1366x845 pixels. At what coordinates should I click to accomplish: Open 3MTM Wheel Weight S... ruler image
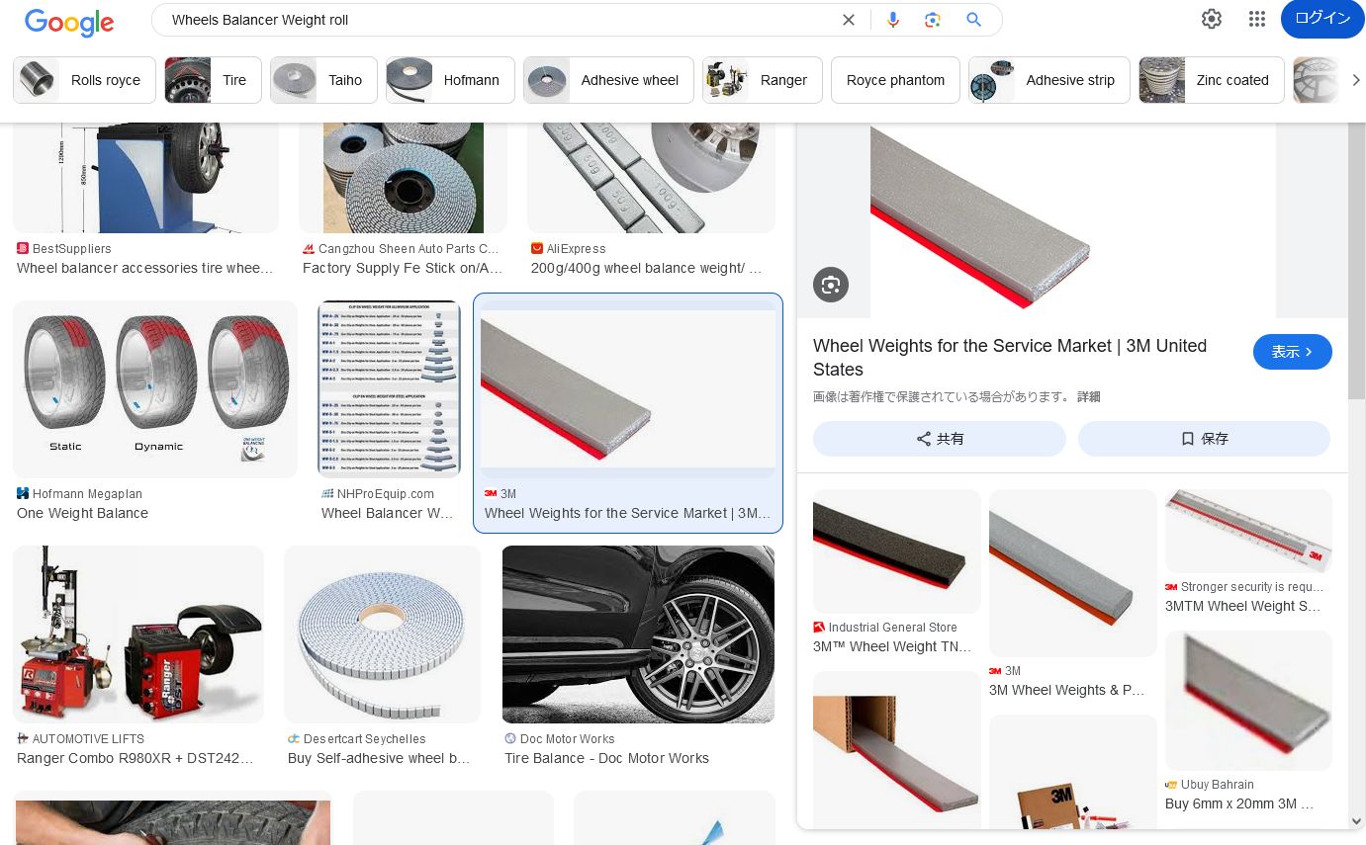pos(1248,531)
